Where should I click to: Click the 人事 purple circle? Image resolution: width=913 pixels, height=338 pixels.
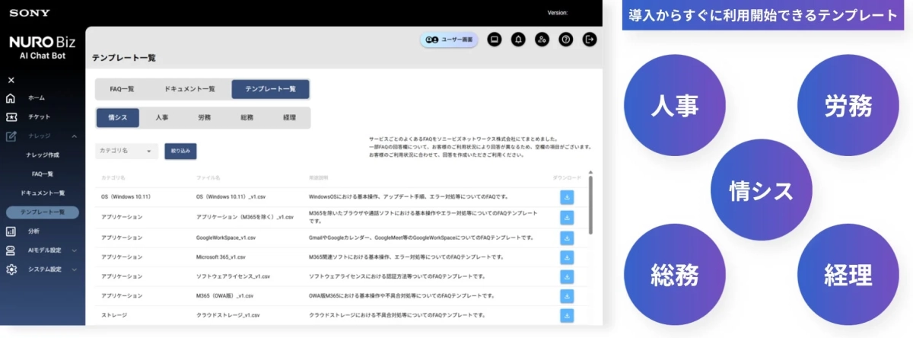point(674,107)
